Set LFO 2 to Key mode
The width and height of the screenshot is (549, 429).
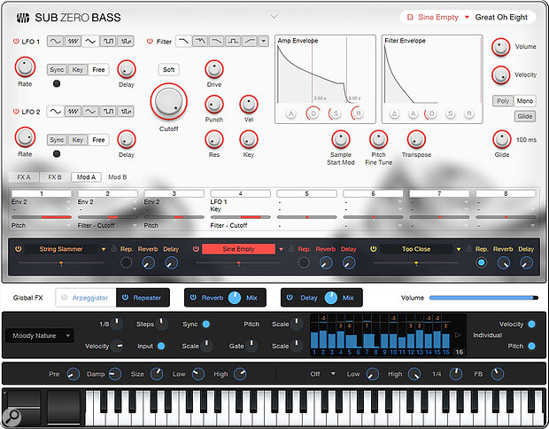tap(77, 140)
